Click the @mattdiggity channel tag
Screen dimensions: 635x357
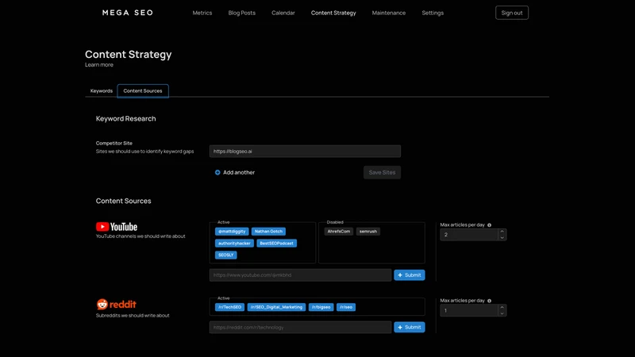[x=232, y=232]
